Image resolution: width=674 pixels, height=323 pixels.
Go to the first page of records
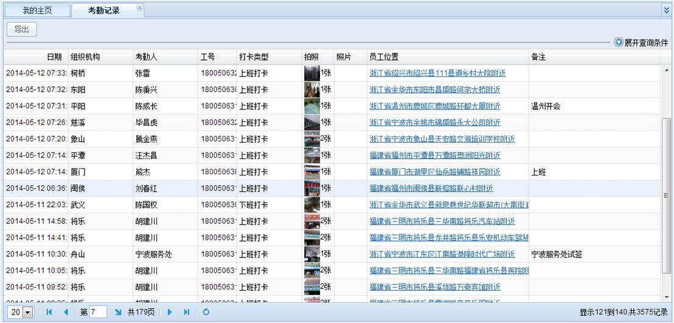coord(49,312)
